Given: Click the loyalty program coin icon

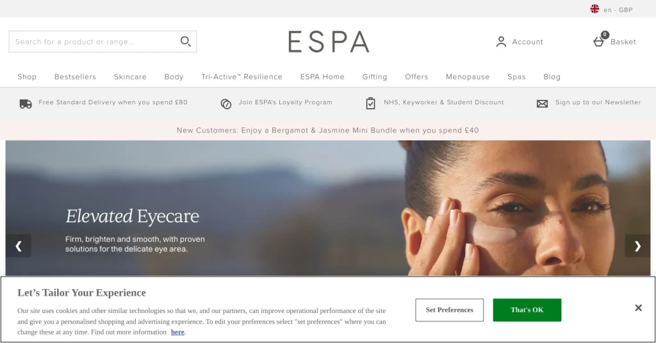Looking at the screenshot, I should (226, 104).
